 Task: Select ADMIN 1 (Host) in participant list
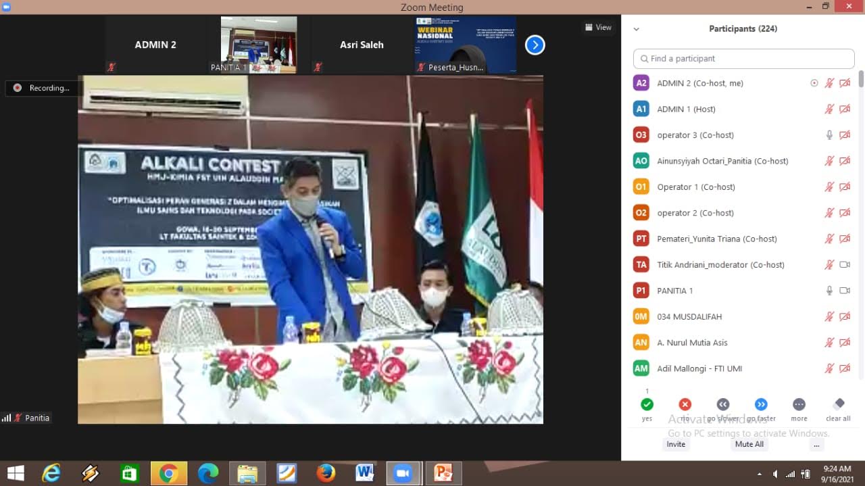point(686,110)
